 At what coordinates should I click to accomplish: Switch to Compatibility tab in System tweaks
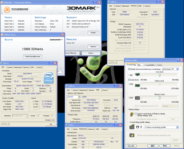150,65
